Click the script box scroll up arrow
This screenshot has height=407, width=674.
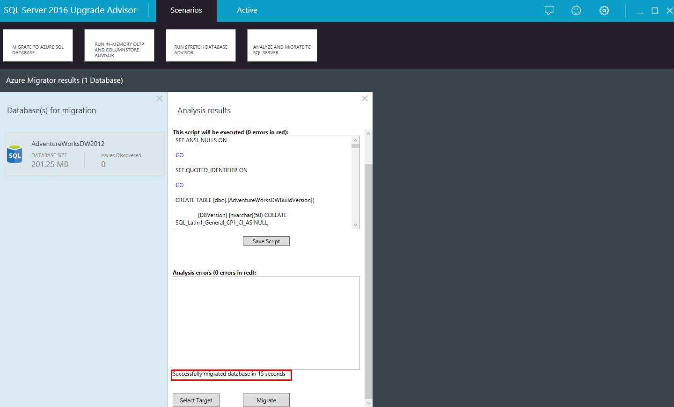pos(356,140)
